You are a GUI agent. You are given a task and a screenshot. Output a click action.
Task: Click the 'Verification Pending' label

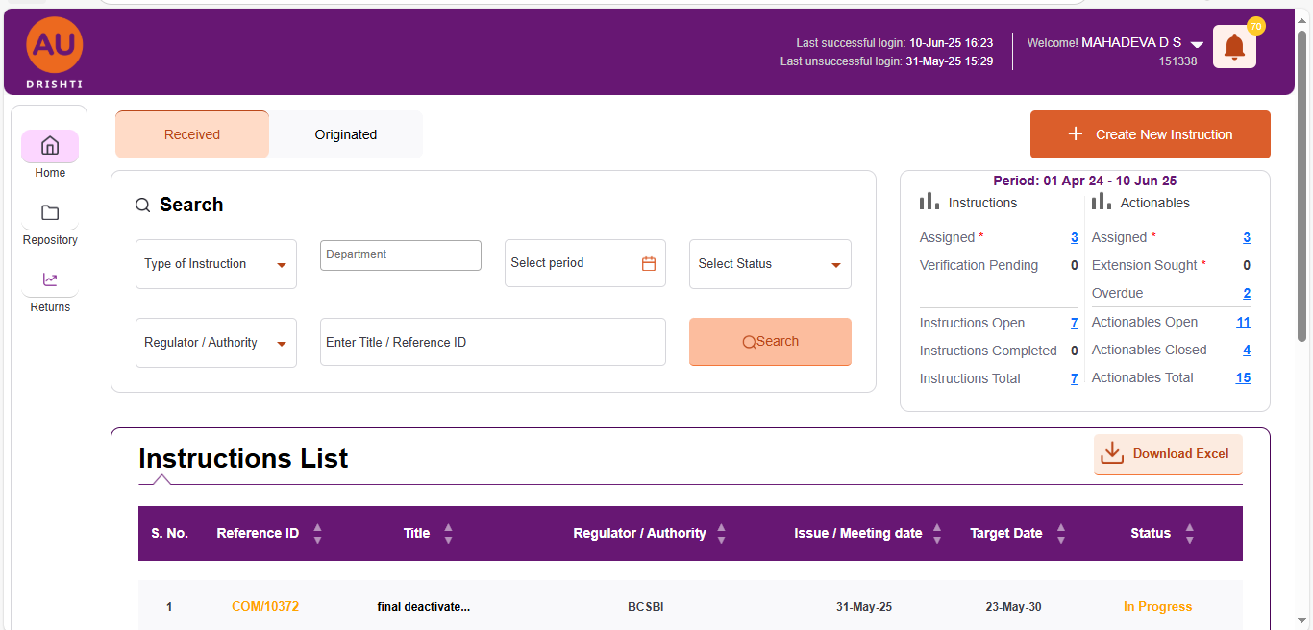point(979,265)
